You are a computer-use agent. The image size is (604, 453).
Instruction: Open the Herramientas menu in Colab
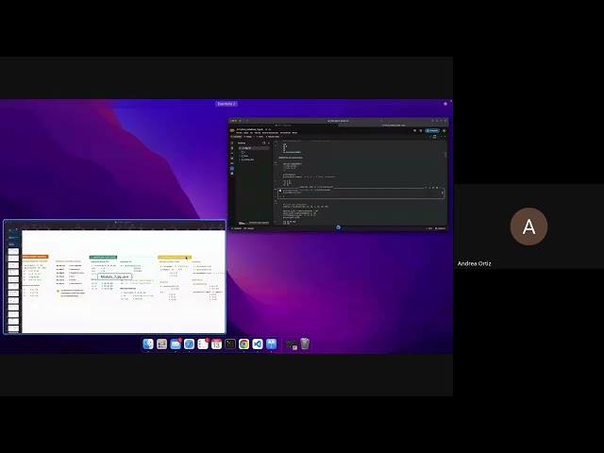pyautogui.click(x=286, y=132)
